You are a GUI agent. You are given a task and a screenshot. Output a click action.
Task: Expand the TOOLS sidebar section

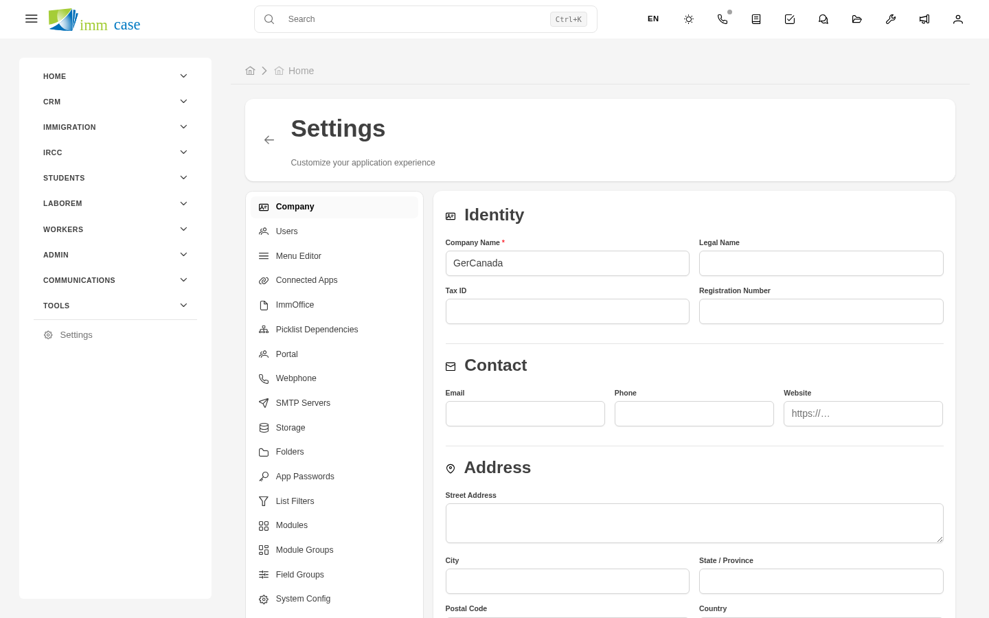(115, 306)
